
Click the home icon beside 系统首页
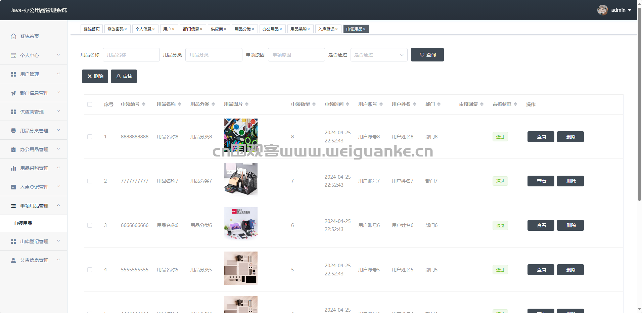[x=13, y=36]
